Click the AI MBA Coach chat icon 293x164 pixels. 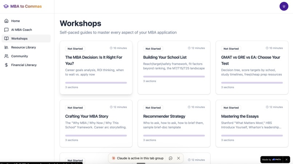coord(6,29)
